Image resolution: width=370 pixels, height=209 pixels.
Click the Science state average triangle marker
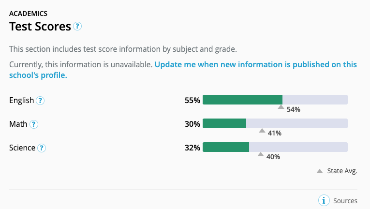click(x=261, y=154)
